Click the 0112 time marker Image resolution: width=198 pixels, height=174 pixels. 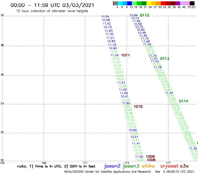tap(144, 15)
